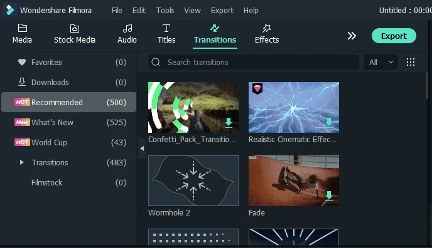Viewport: 432px width, 248px height.
Task: Toggle grid view layout icon
Action: pyautogui.click(x=411, y=62)
